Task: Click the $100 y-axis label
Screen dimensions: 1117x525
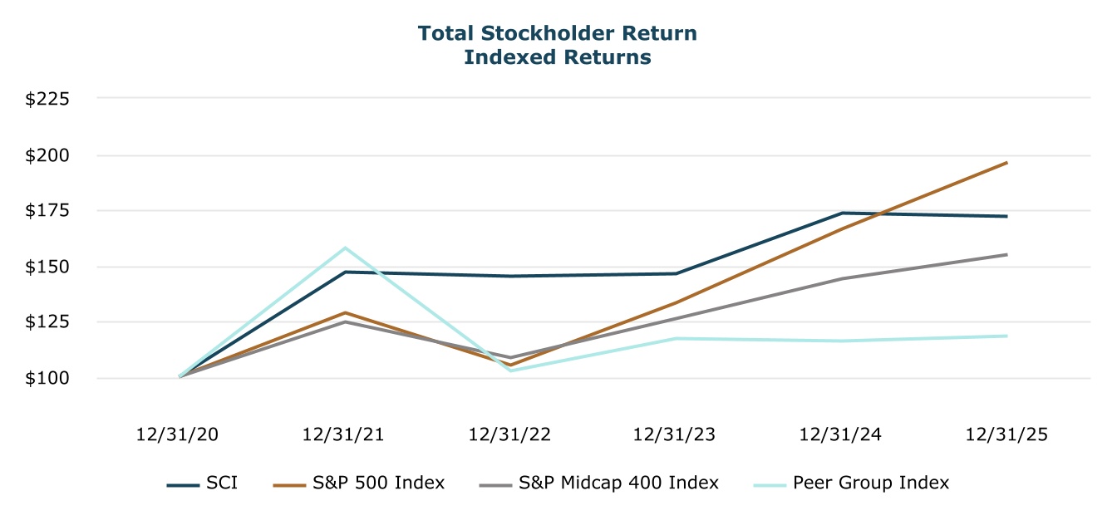Action: tap(47, 378)
